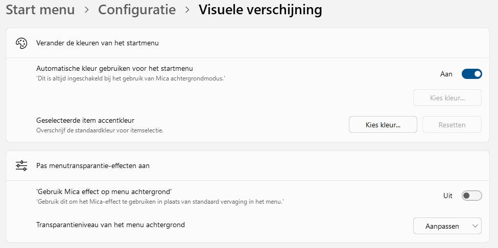The width and height of the screenshot is (498, 248).
Task: Click the 'Automatische kleur gebruiken' setting label
Action: (x=114, y=68)
